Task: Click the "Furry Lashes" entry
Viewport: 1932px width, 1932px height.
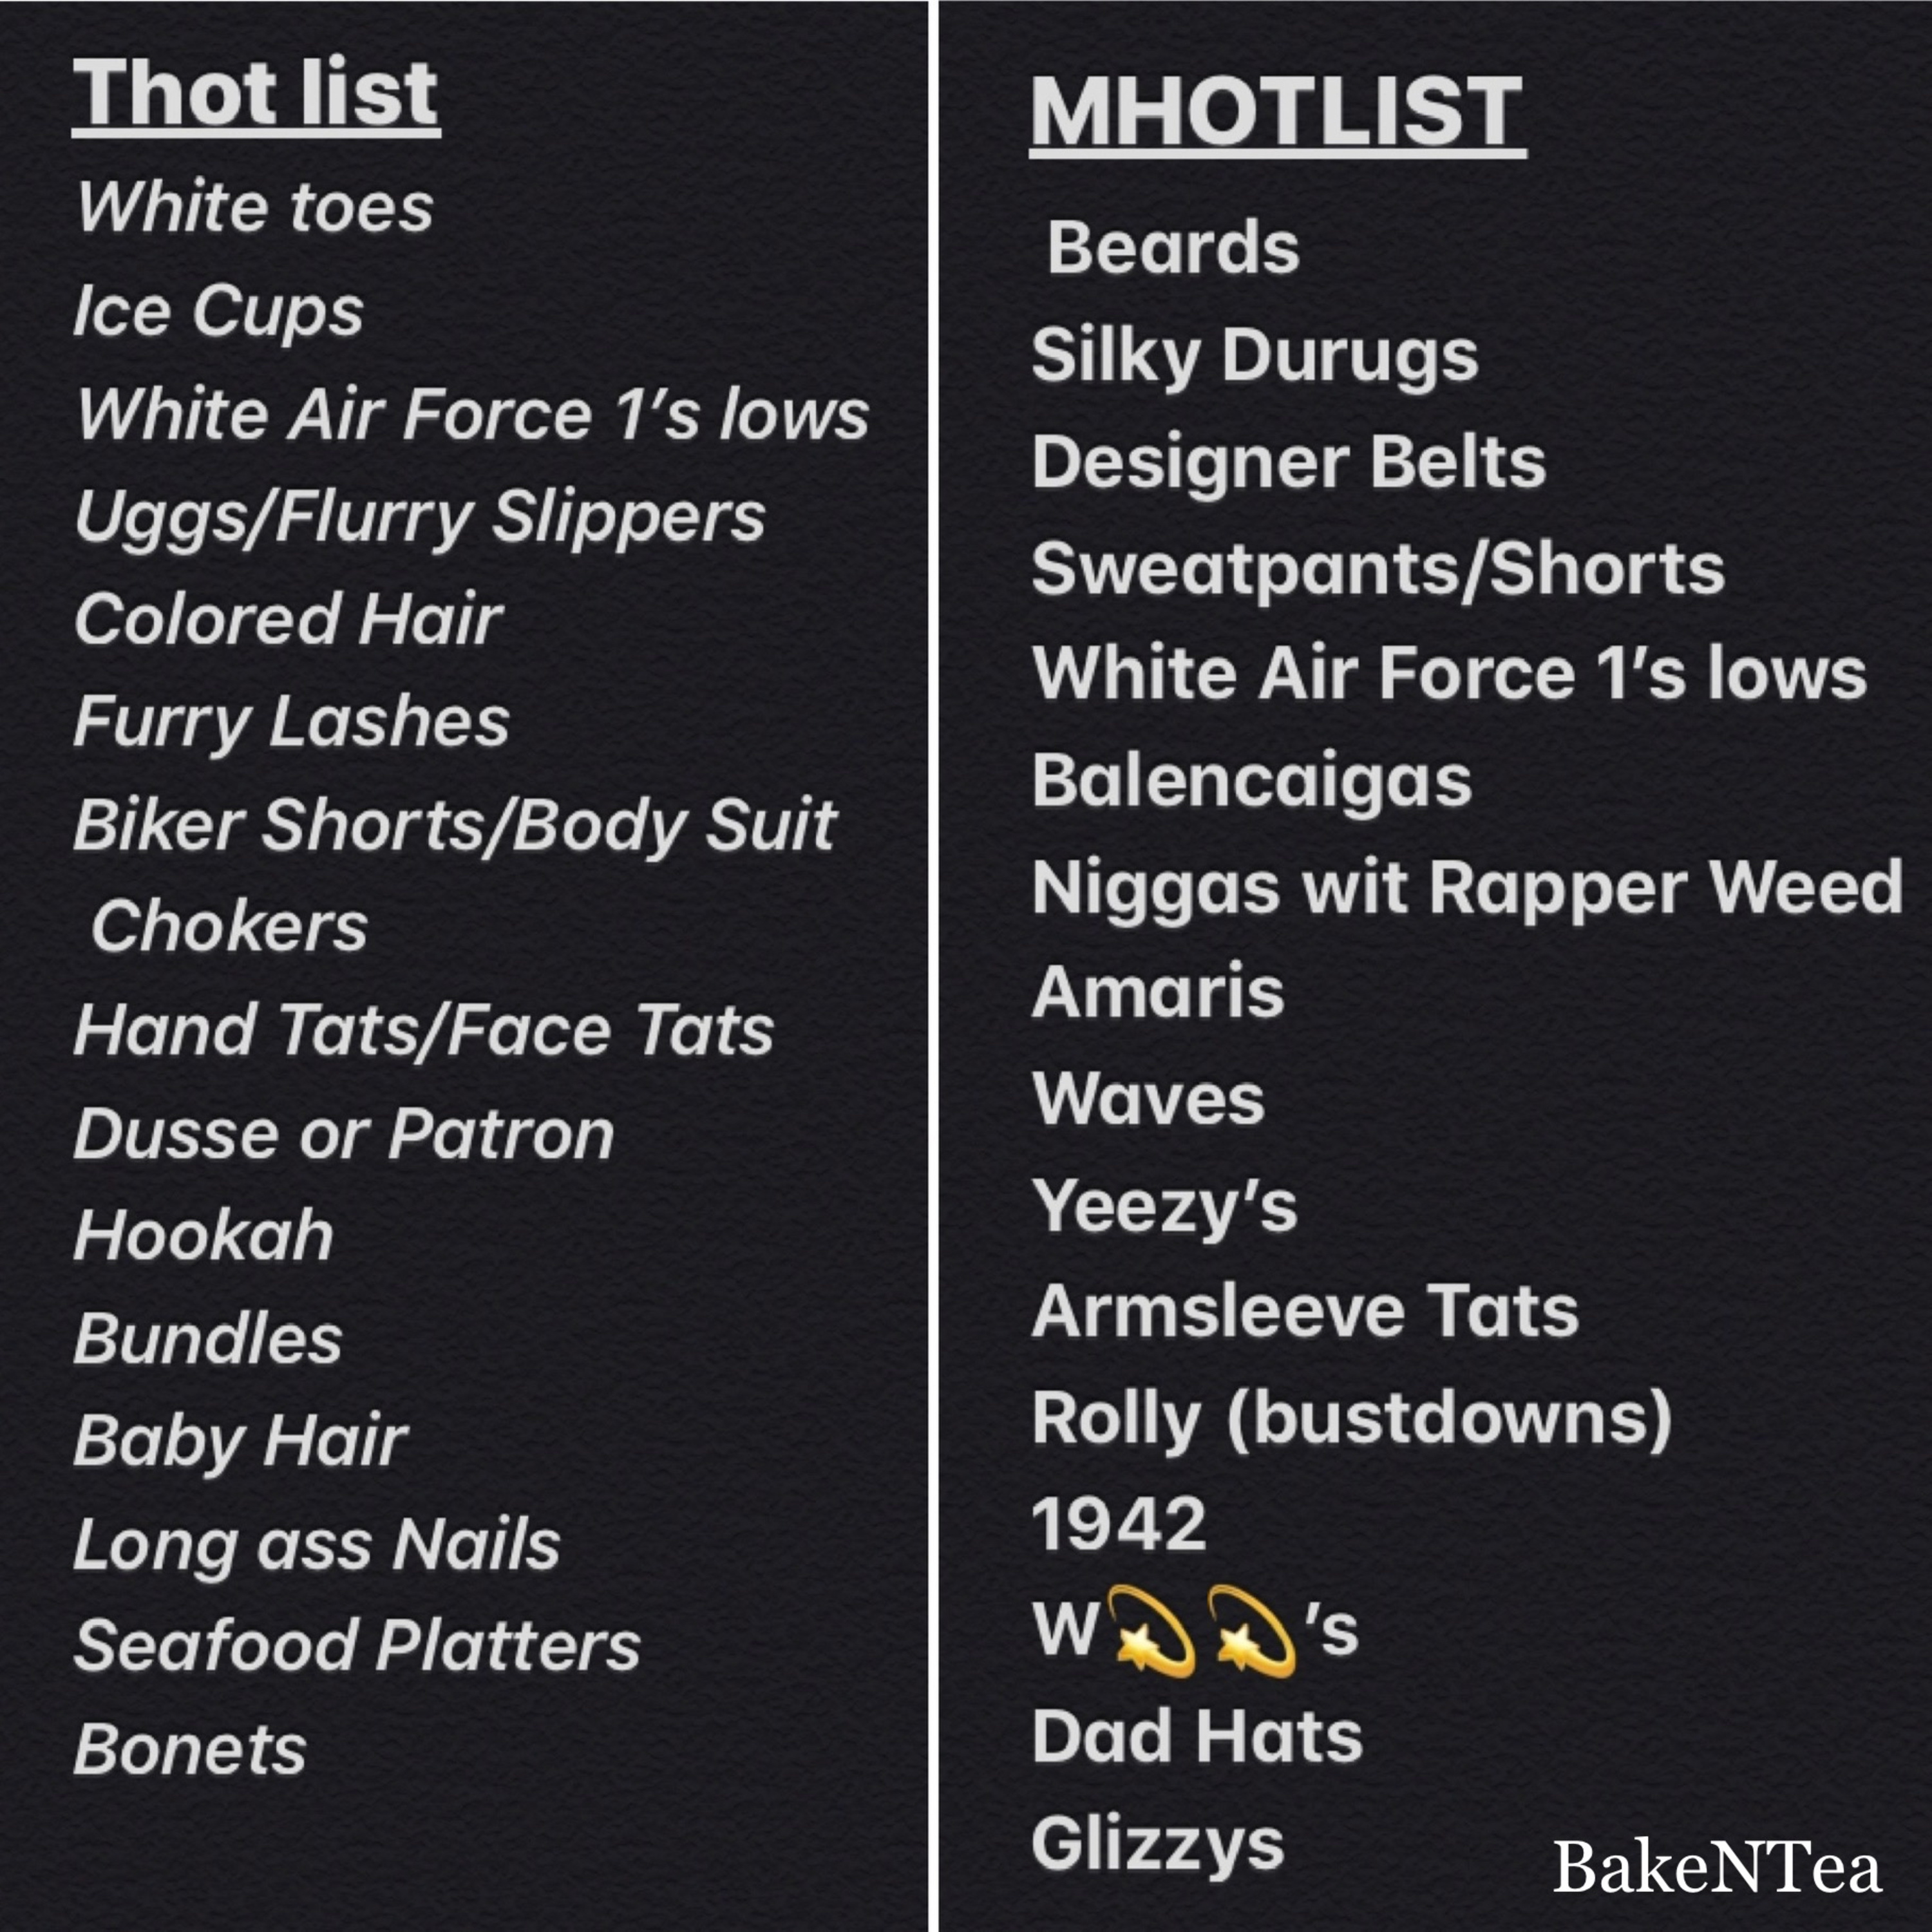Action: click(291, 722)
